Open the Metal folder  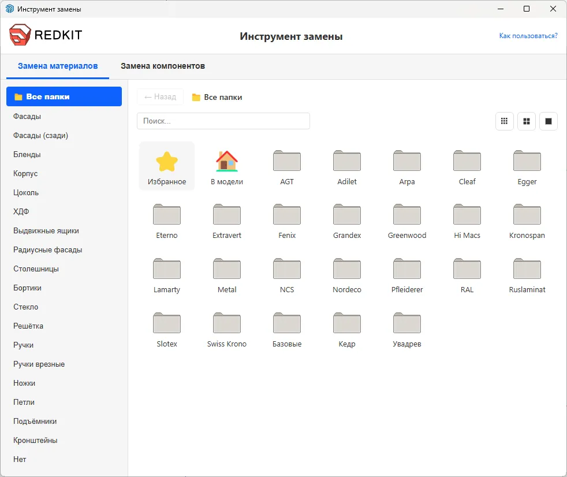click(x=227, y=274)
